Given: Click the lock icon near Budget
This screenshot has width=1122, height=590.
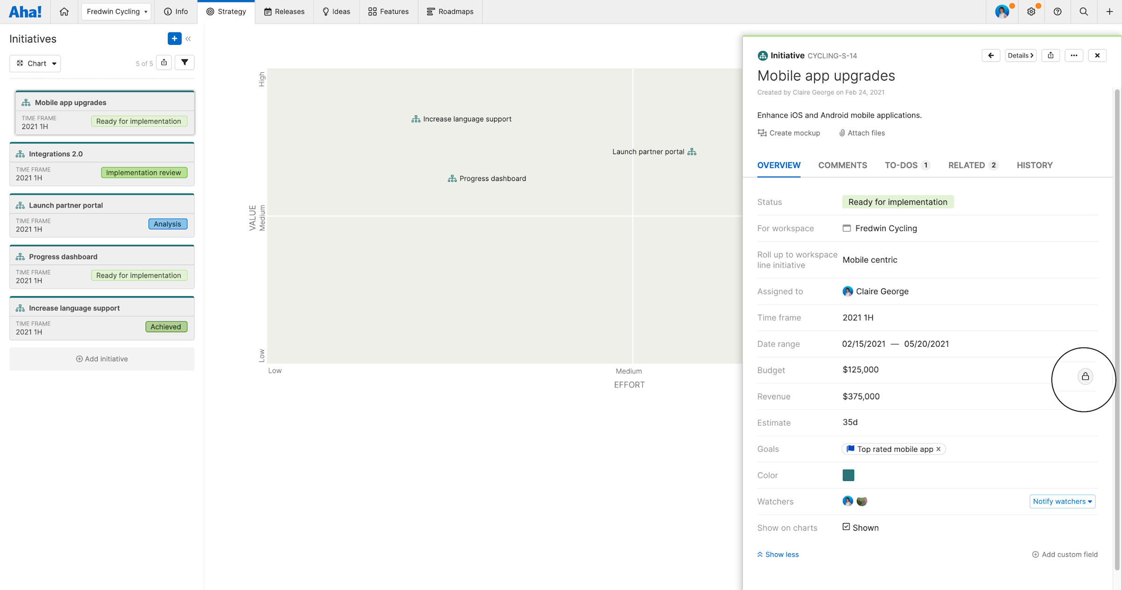Looking at the screenshot, I should click(1085, 377).
